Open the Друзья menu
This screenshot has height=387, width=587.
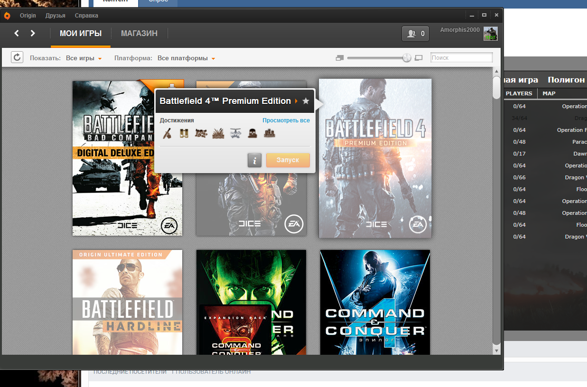click(56, 16)
